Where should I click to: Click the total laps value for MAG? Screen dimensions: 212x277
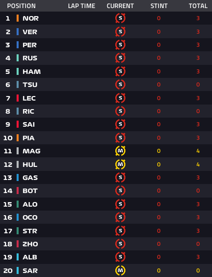click(x=198, y=151)
